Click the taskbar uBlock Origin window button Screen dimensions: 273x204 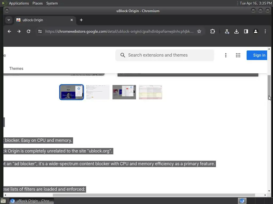click(31, 201)
